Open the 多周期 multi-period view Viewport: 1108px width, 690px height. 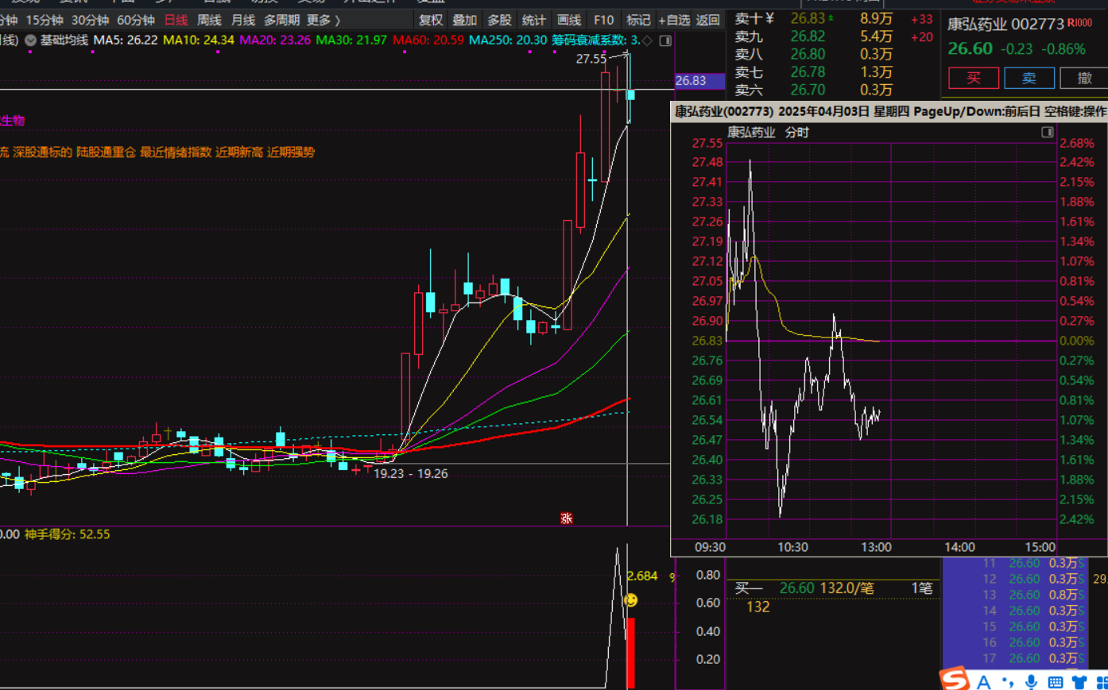[x=281, y=20]
